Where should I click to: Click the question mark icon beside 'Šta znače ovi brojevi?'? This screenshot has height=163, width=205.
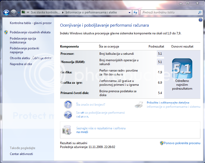click(x=68, y=105)
